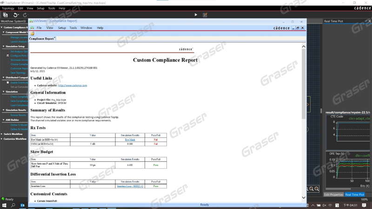Collapse the Distributed Computing section
372x209 pixels.
coord(3,77)
